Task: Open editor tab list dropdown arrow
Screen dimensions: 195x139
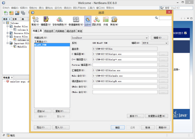Action: pyautogui.click(x=188, y=18)
